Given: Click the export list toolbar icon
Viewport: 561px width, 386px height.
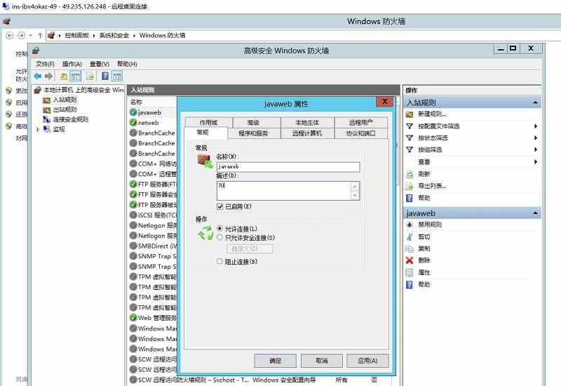Looking at the screenshot, I should 90,76.
